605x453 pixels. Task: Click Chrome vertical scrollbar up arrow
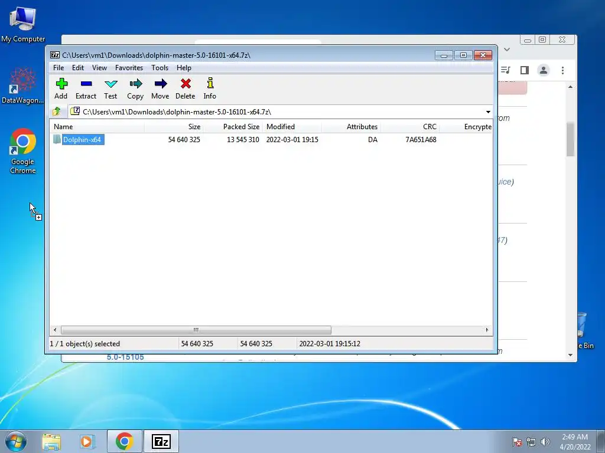pos(570,87)
